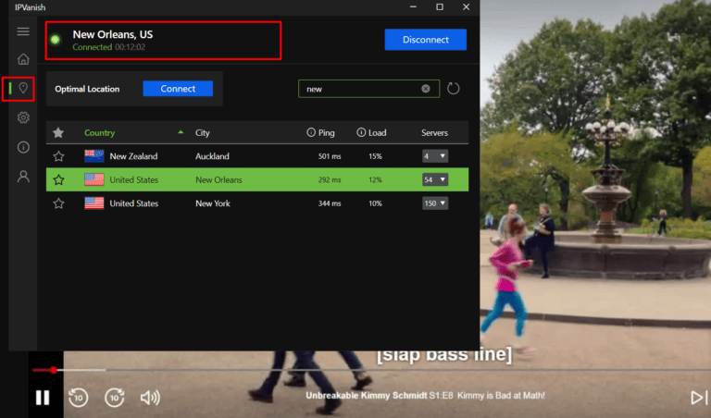Screen dimensions: 711x418
Task: Click the 'New Orleans, US' connection title
Action: point(112,34)
